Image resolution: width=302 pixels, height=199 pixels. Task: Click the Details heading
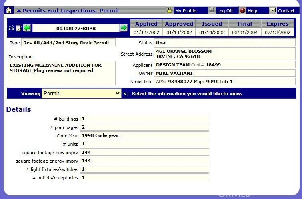[18, 109]
